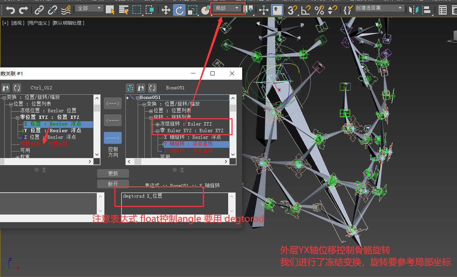The width and height of the screenshot is (457, 277).
Task: Activate Select and Manipulate tool
Action: [264, 10]
